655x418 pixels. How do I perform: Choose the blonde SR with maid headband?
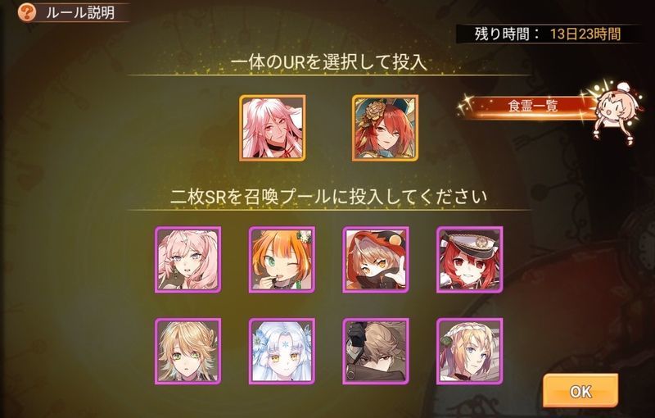[470, 351]
